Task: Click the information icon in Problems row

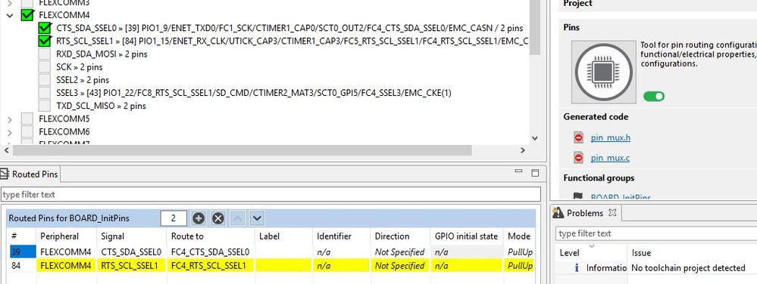Action: 577,268
